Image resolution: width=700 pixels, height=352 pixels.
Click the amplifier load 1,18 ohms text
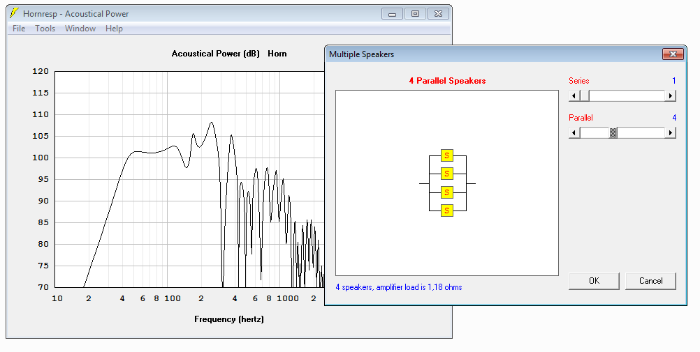tap(399, 287)
